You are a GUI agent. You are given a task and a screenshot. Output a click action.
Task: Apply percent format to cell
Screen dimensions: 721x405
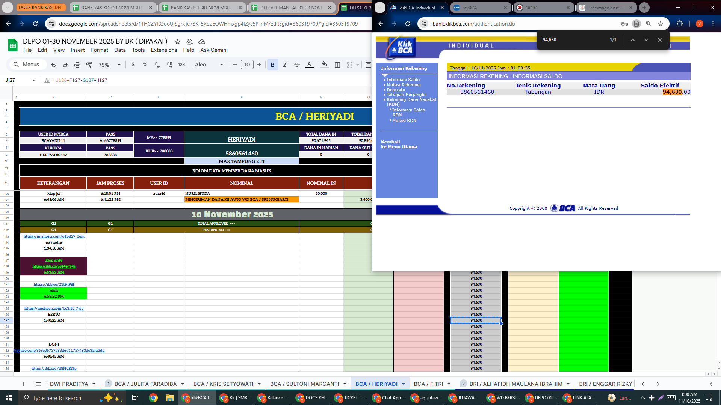click(145, 65)
